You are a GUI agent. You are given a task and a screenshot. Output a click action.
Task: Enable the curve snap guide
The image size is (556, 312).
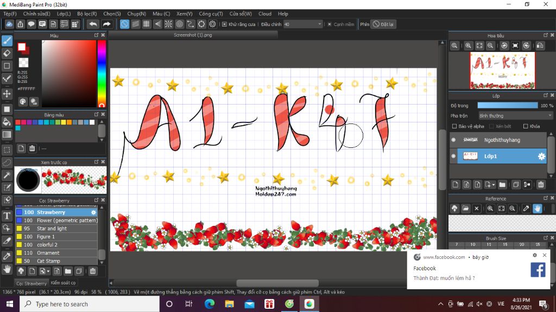tap(191, 24)
